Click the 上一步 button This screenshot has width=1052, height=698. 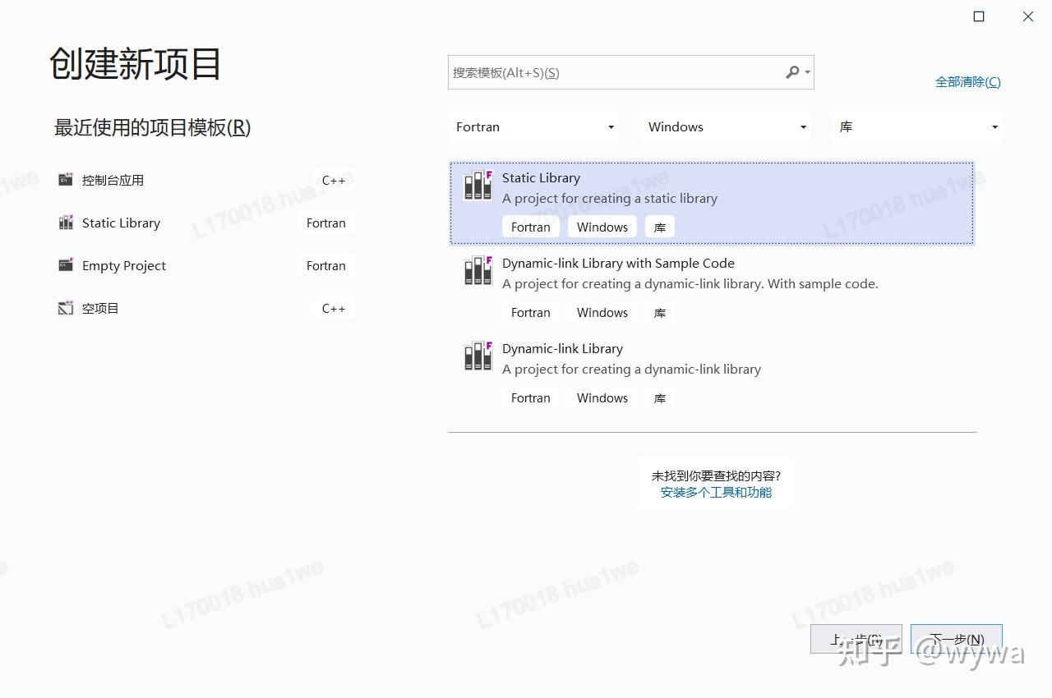point(856,639)
